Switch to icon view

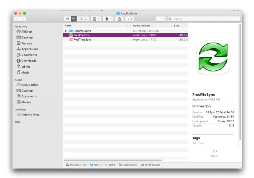[67, 19]
